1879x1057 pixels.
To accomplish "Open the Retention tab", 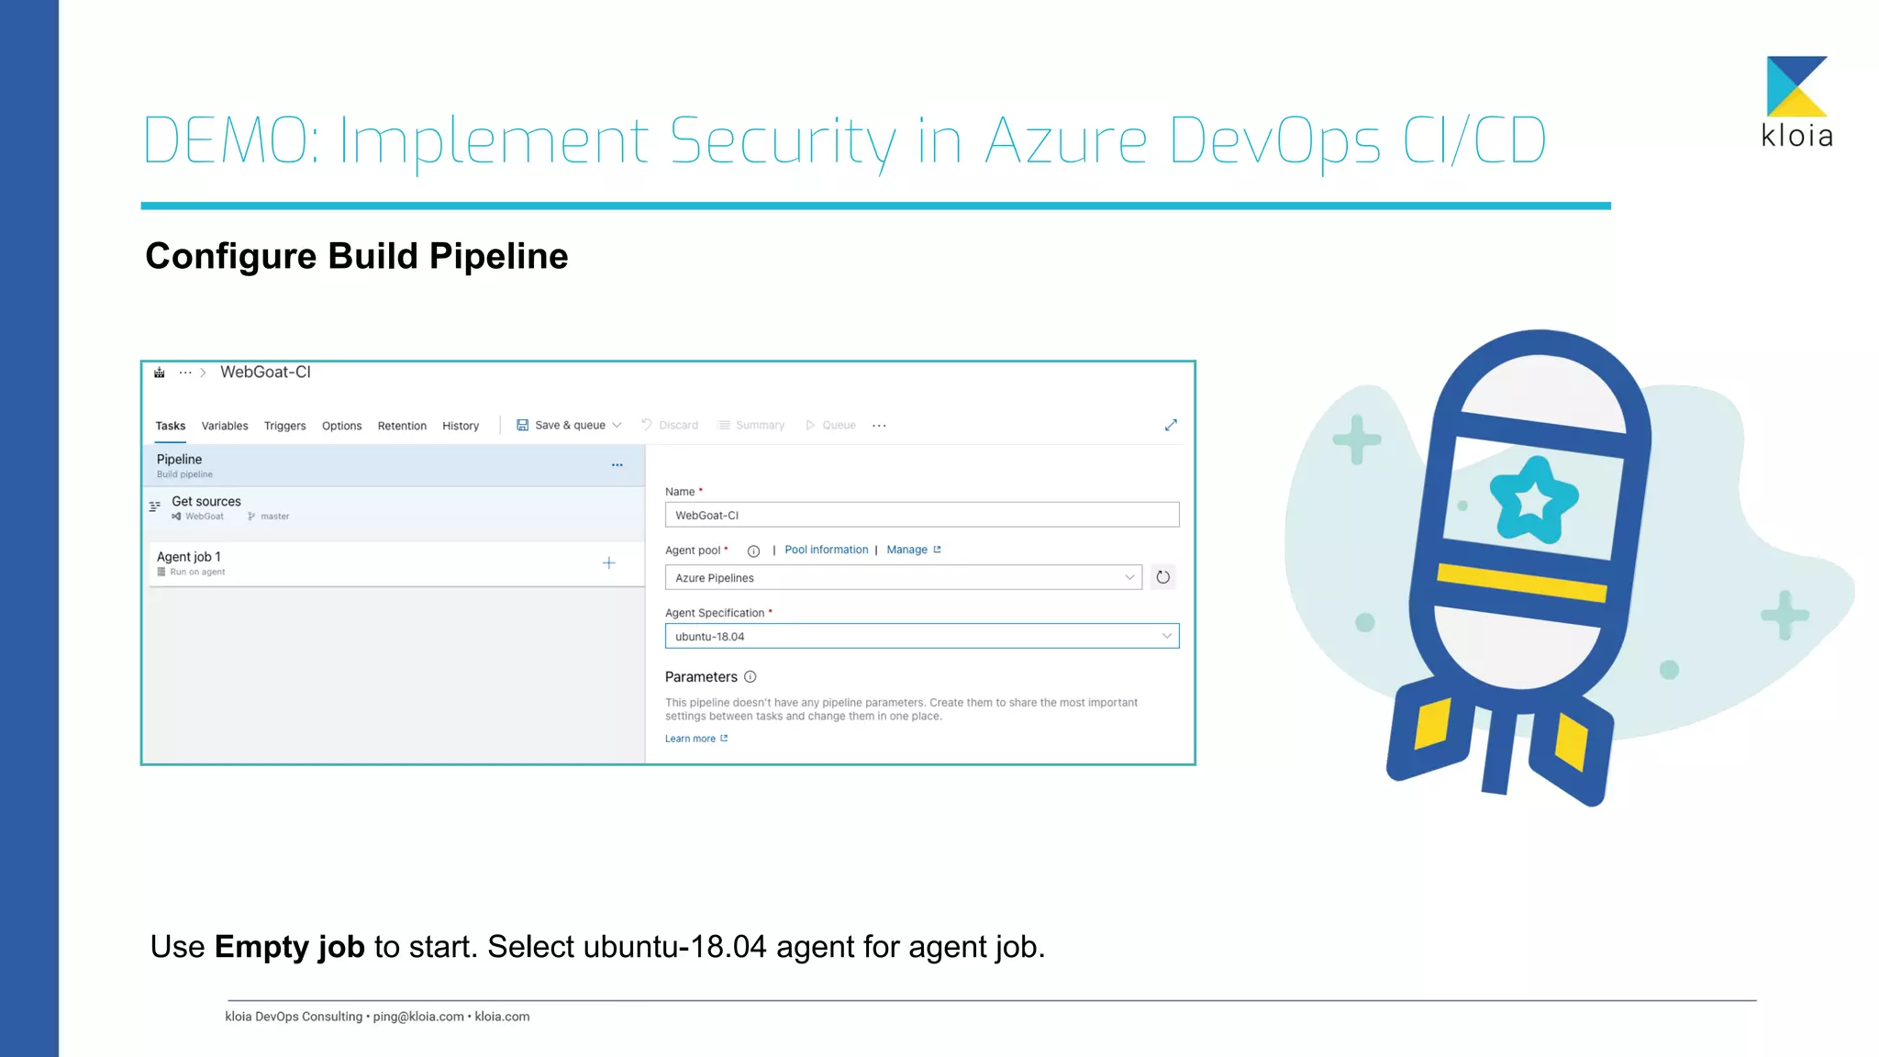I will point(402,426).
